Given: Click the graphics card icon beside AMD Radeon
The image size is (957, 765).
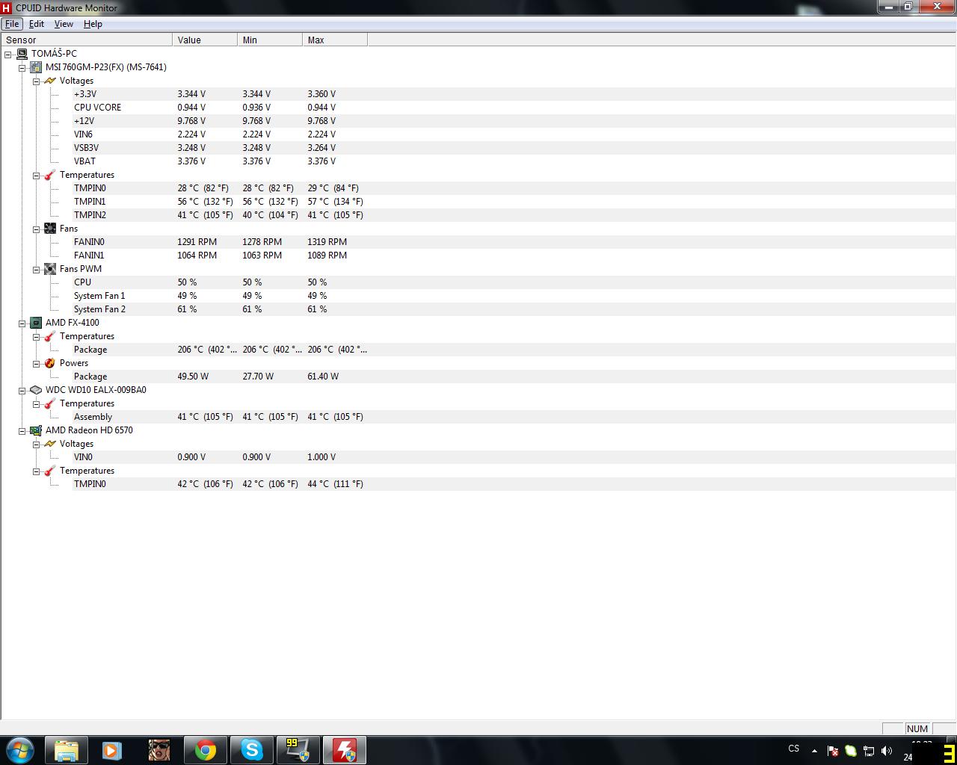Looking at the screenshot, I should coord(36,430).
